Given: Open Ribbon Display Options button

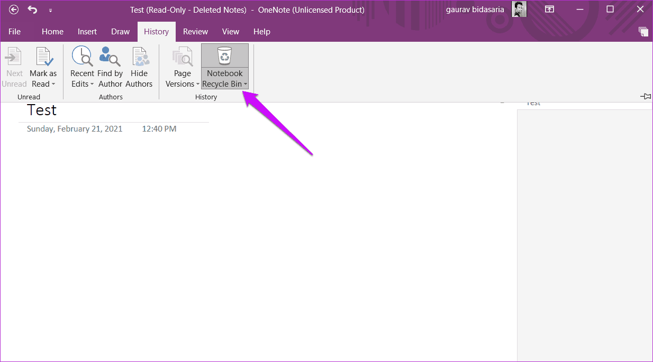Looking at the screenshot, I should [x=550, y=10].
